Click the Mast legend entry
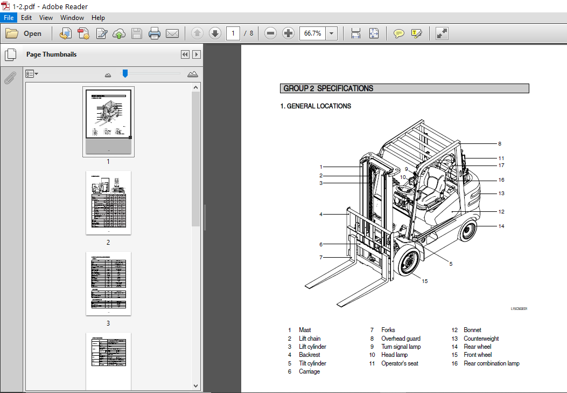This screenshot has width=567, height=393. [x=305, y=330]
